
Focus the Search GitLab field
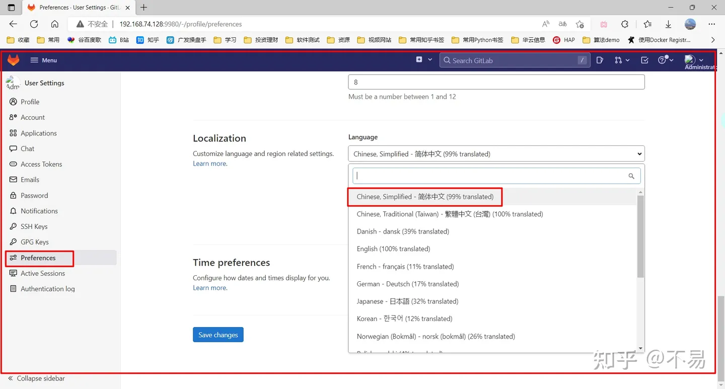point(514,60)
